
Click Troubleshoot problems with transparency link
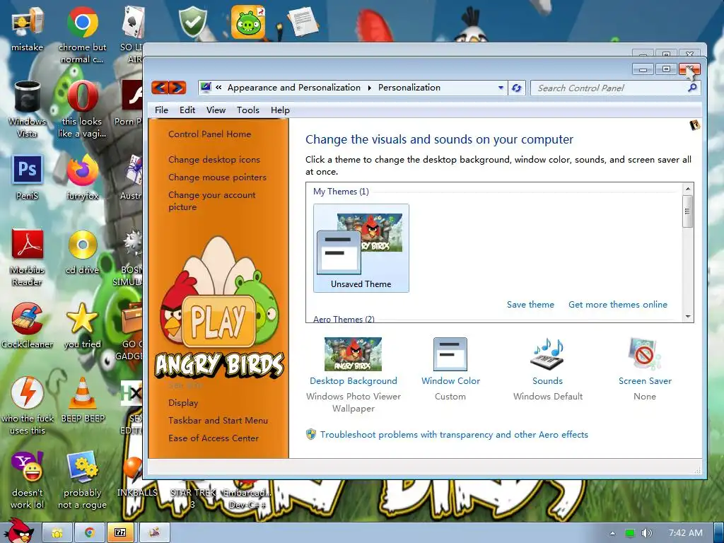454,435
